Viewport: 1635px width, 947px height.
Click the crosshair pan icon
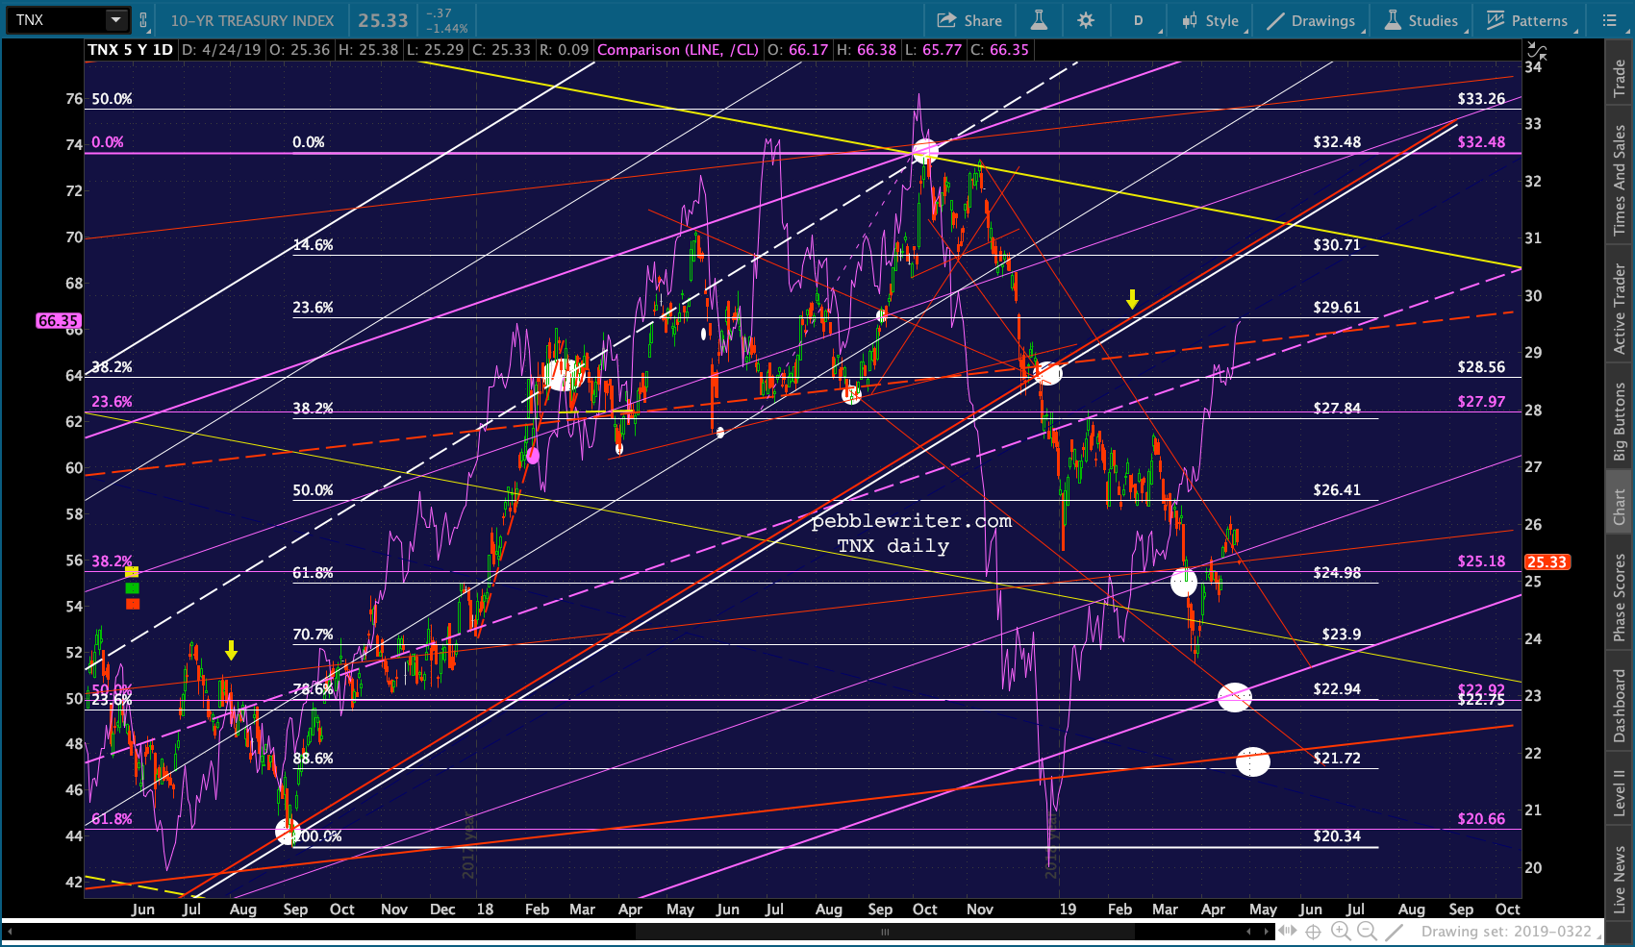pyautogui.click(x=1313, y=931)
